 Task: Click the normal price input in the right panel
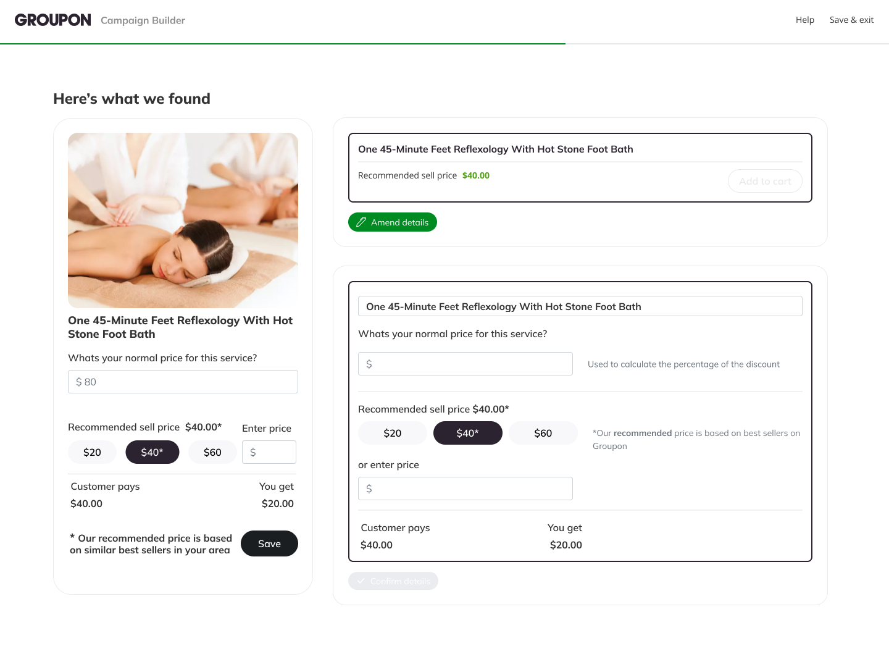coord(465,364)
